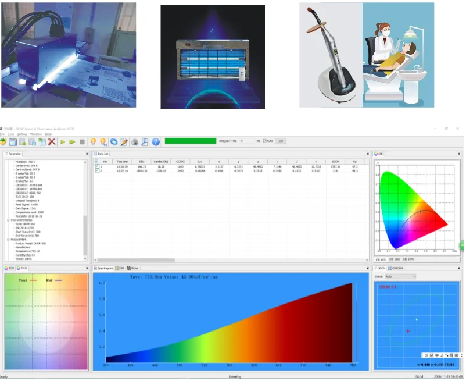
Task: Click the save disk toolbar icon
Action: [13, 142]
